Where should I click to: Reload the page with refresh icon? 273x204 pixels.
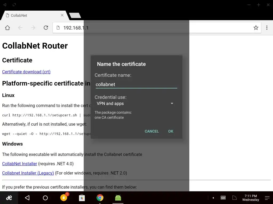[46, 28]
